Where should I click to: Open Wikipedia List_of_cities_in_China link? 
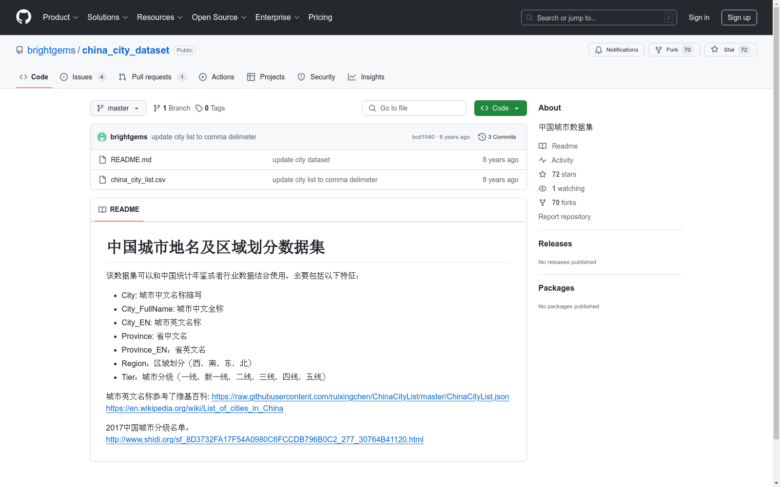click(195, 408)
